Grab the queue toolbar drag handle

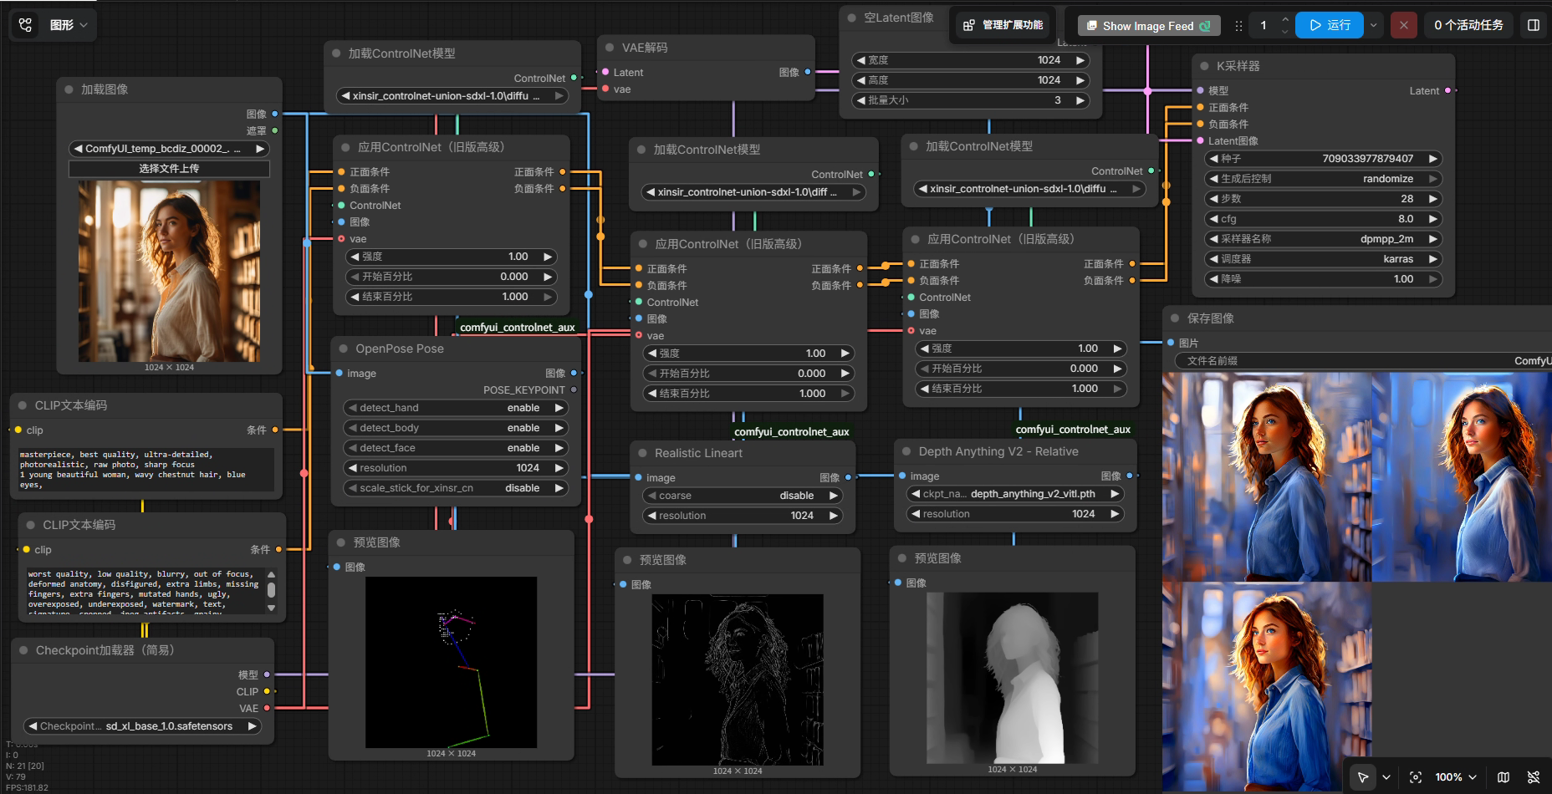tap(1238, 26)
